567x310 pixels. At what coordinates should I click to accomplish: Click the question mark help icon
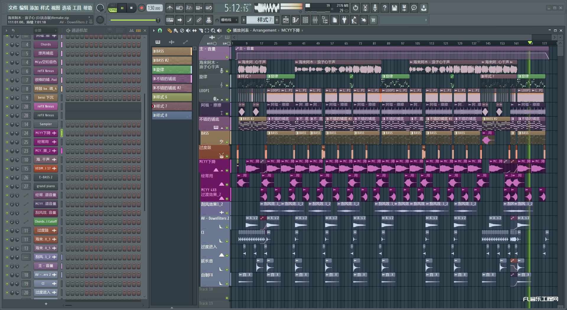point(385,8)
